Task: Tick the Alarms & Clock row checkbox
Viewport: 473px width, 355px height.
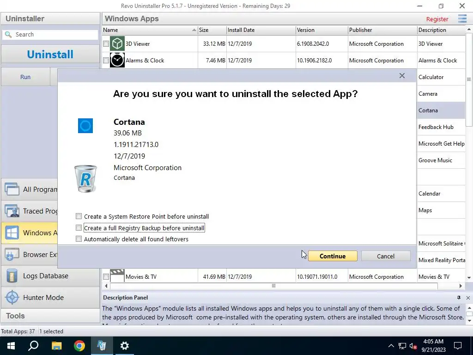Action: 106,61
